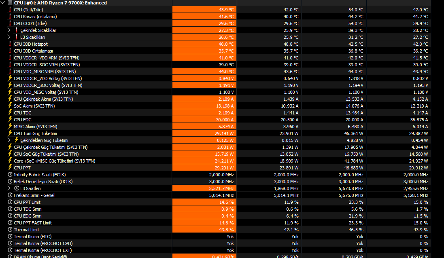Select the CPU PPT FAST Limit row label
The height and width of the screenshot is (258, 444).
33,223
